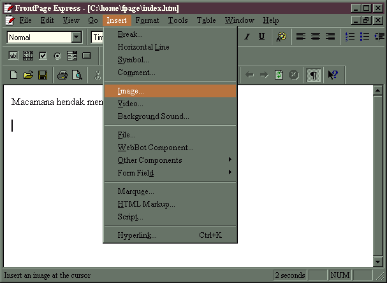Open the Help menu

[271, 20]
